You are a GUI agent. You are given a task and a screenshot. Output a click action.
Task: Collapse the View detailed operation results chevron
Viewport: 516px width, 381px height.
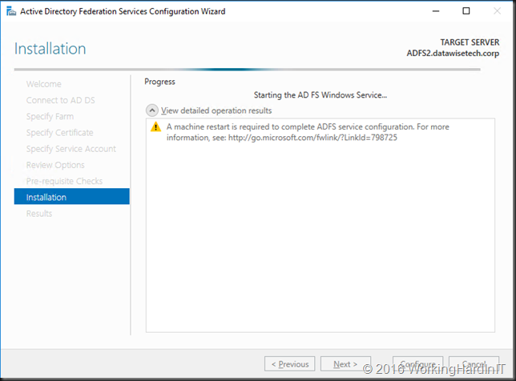pyautogui.click(x=151, y=110)
